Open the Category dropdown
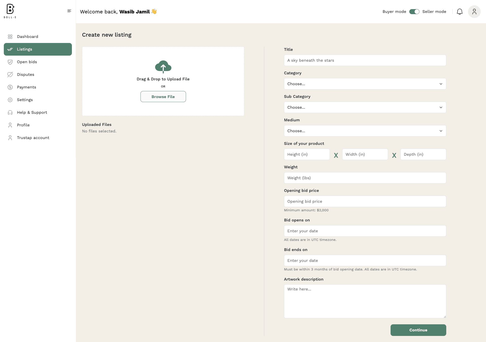Viewport: 486px width, 342px height. 365,84
